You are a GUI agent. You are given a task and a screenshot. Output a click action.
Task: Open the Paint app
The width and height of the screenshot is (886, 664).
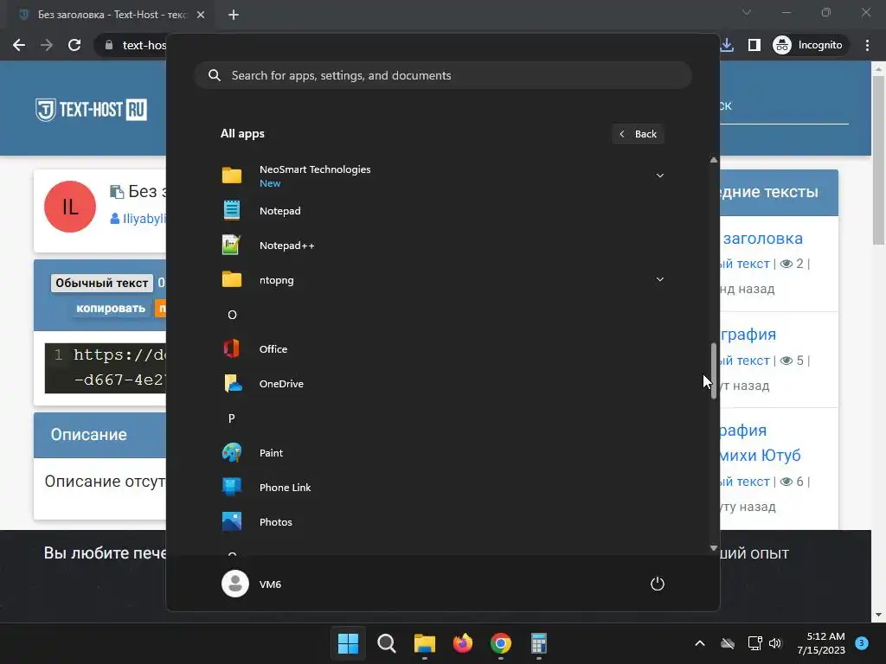(x=442, y=453)
